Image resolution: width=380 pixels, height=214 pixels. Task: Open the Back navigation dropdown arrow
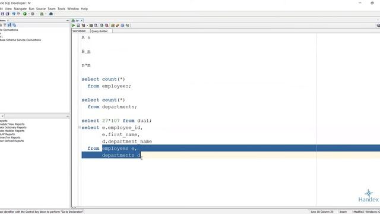[29, 14]
